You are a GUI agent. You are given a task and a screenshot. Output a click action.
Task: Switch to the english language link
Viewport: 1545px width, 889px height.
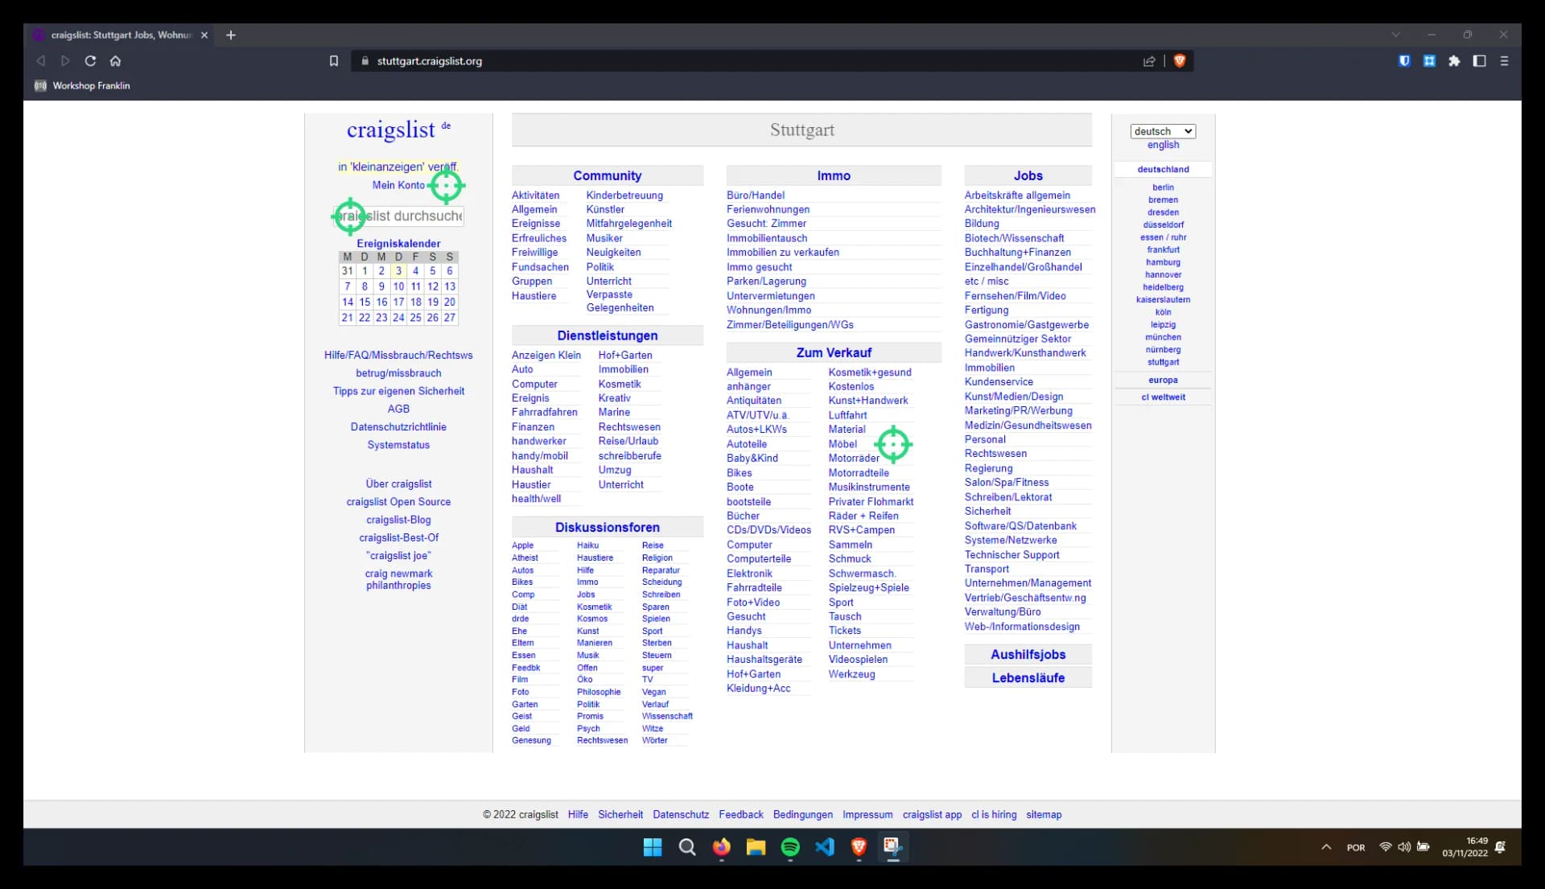(1162, 145)
